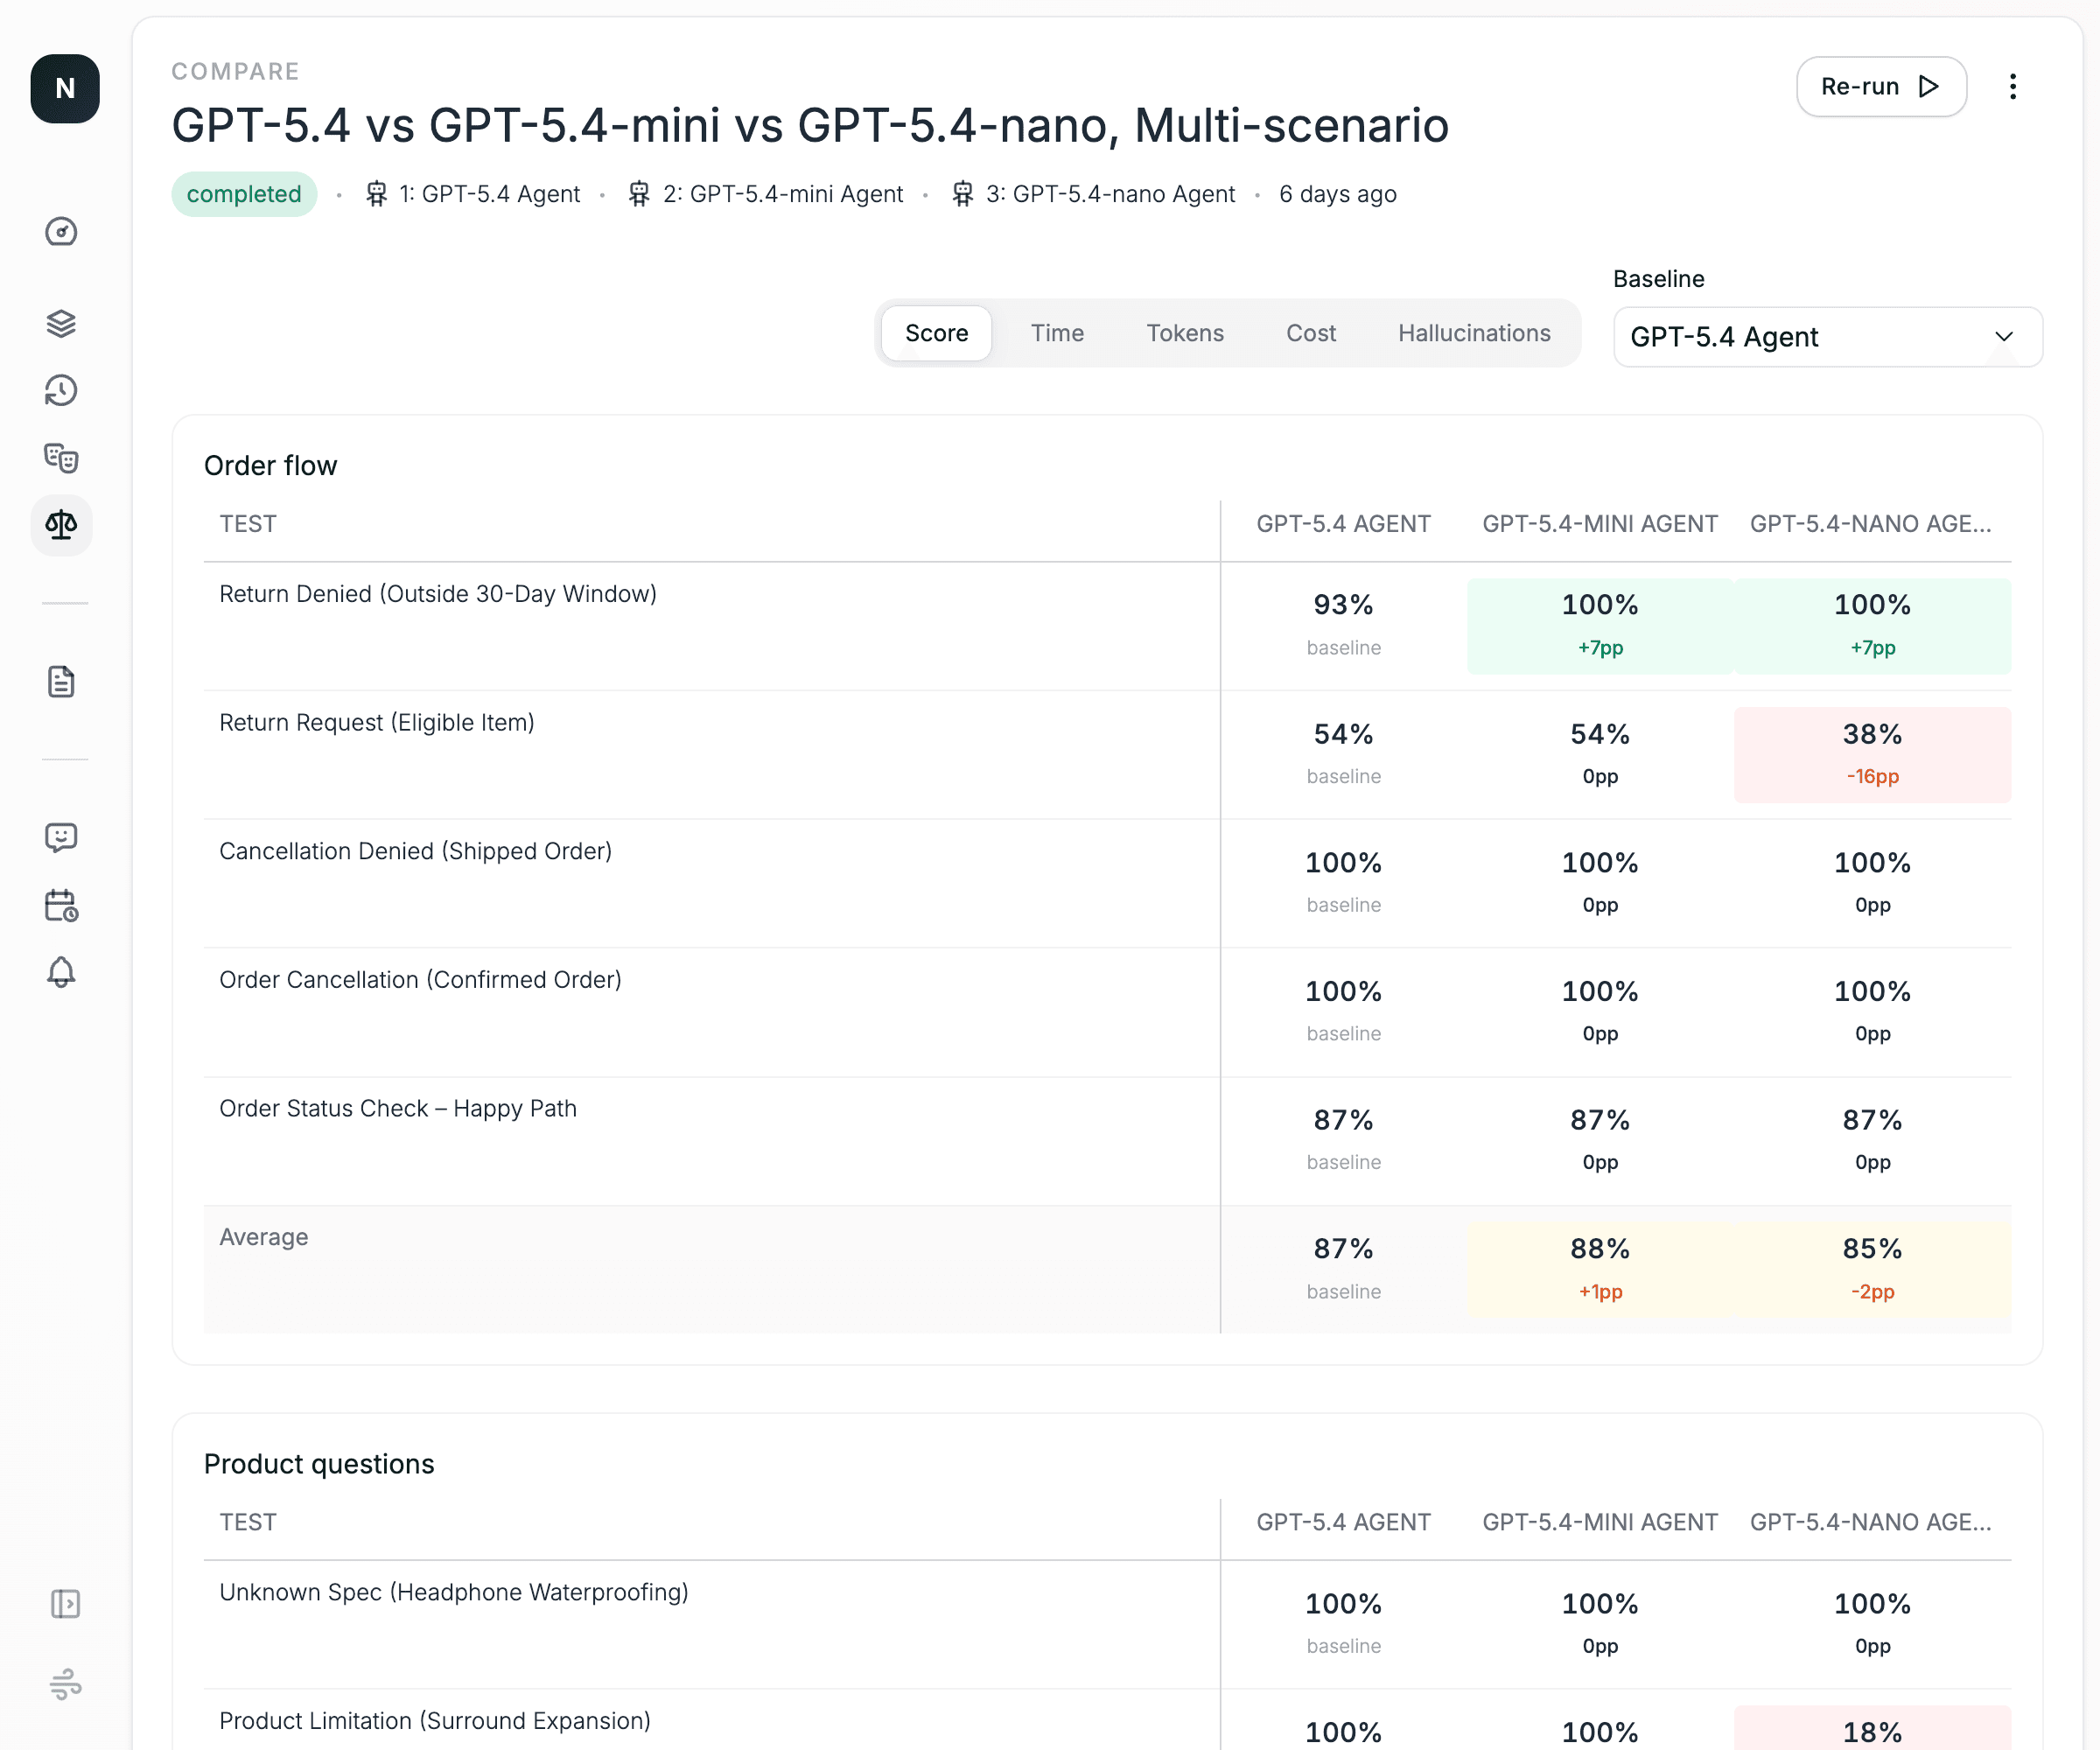This screenshot has width=2100, height=1750.
Task: Click the theater masks personas icon
Action: 61,458
